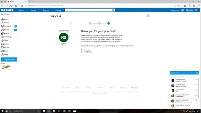Click the Terms footer link
The image size is (201, 113).
point(123,88)
